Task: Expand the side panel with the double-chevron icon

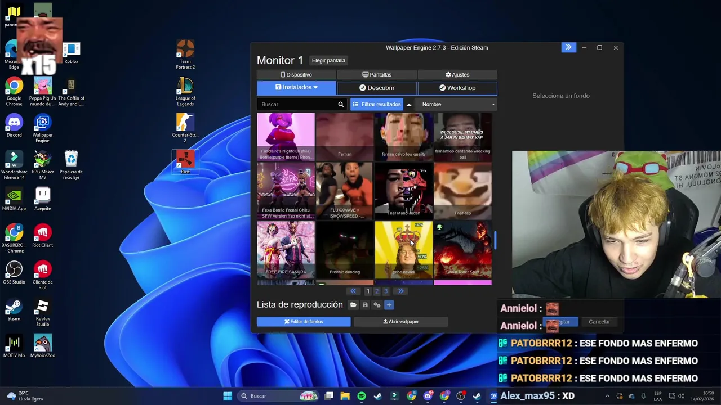Action: [x=568, y=47]
